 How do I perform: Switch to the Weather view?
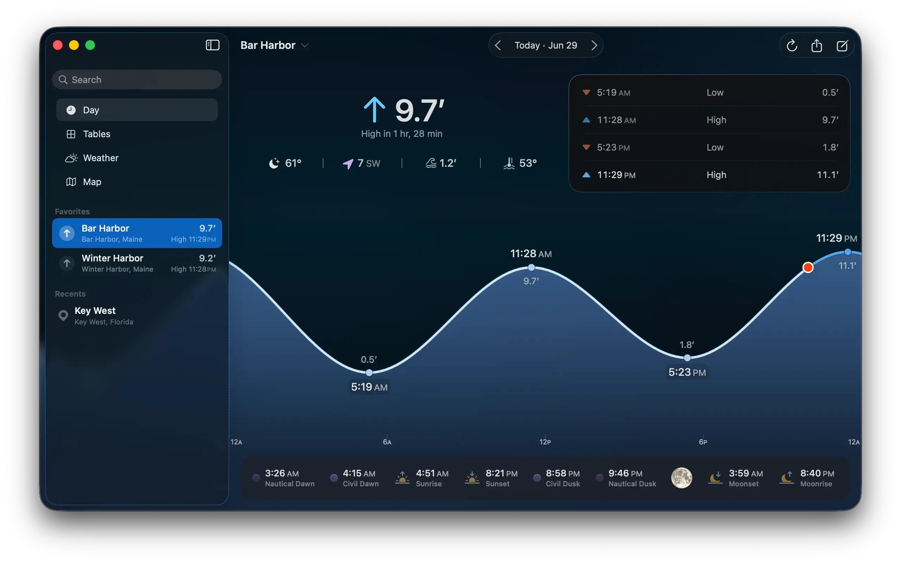coord(137,158)
